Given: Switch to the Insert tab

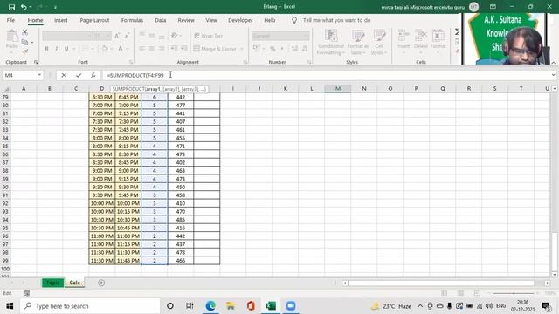Looking at the screenshot, I should point(60,20).
